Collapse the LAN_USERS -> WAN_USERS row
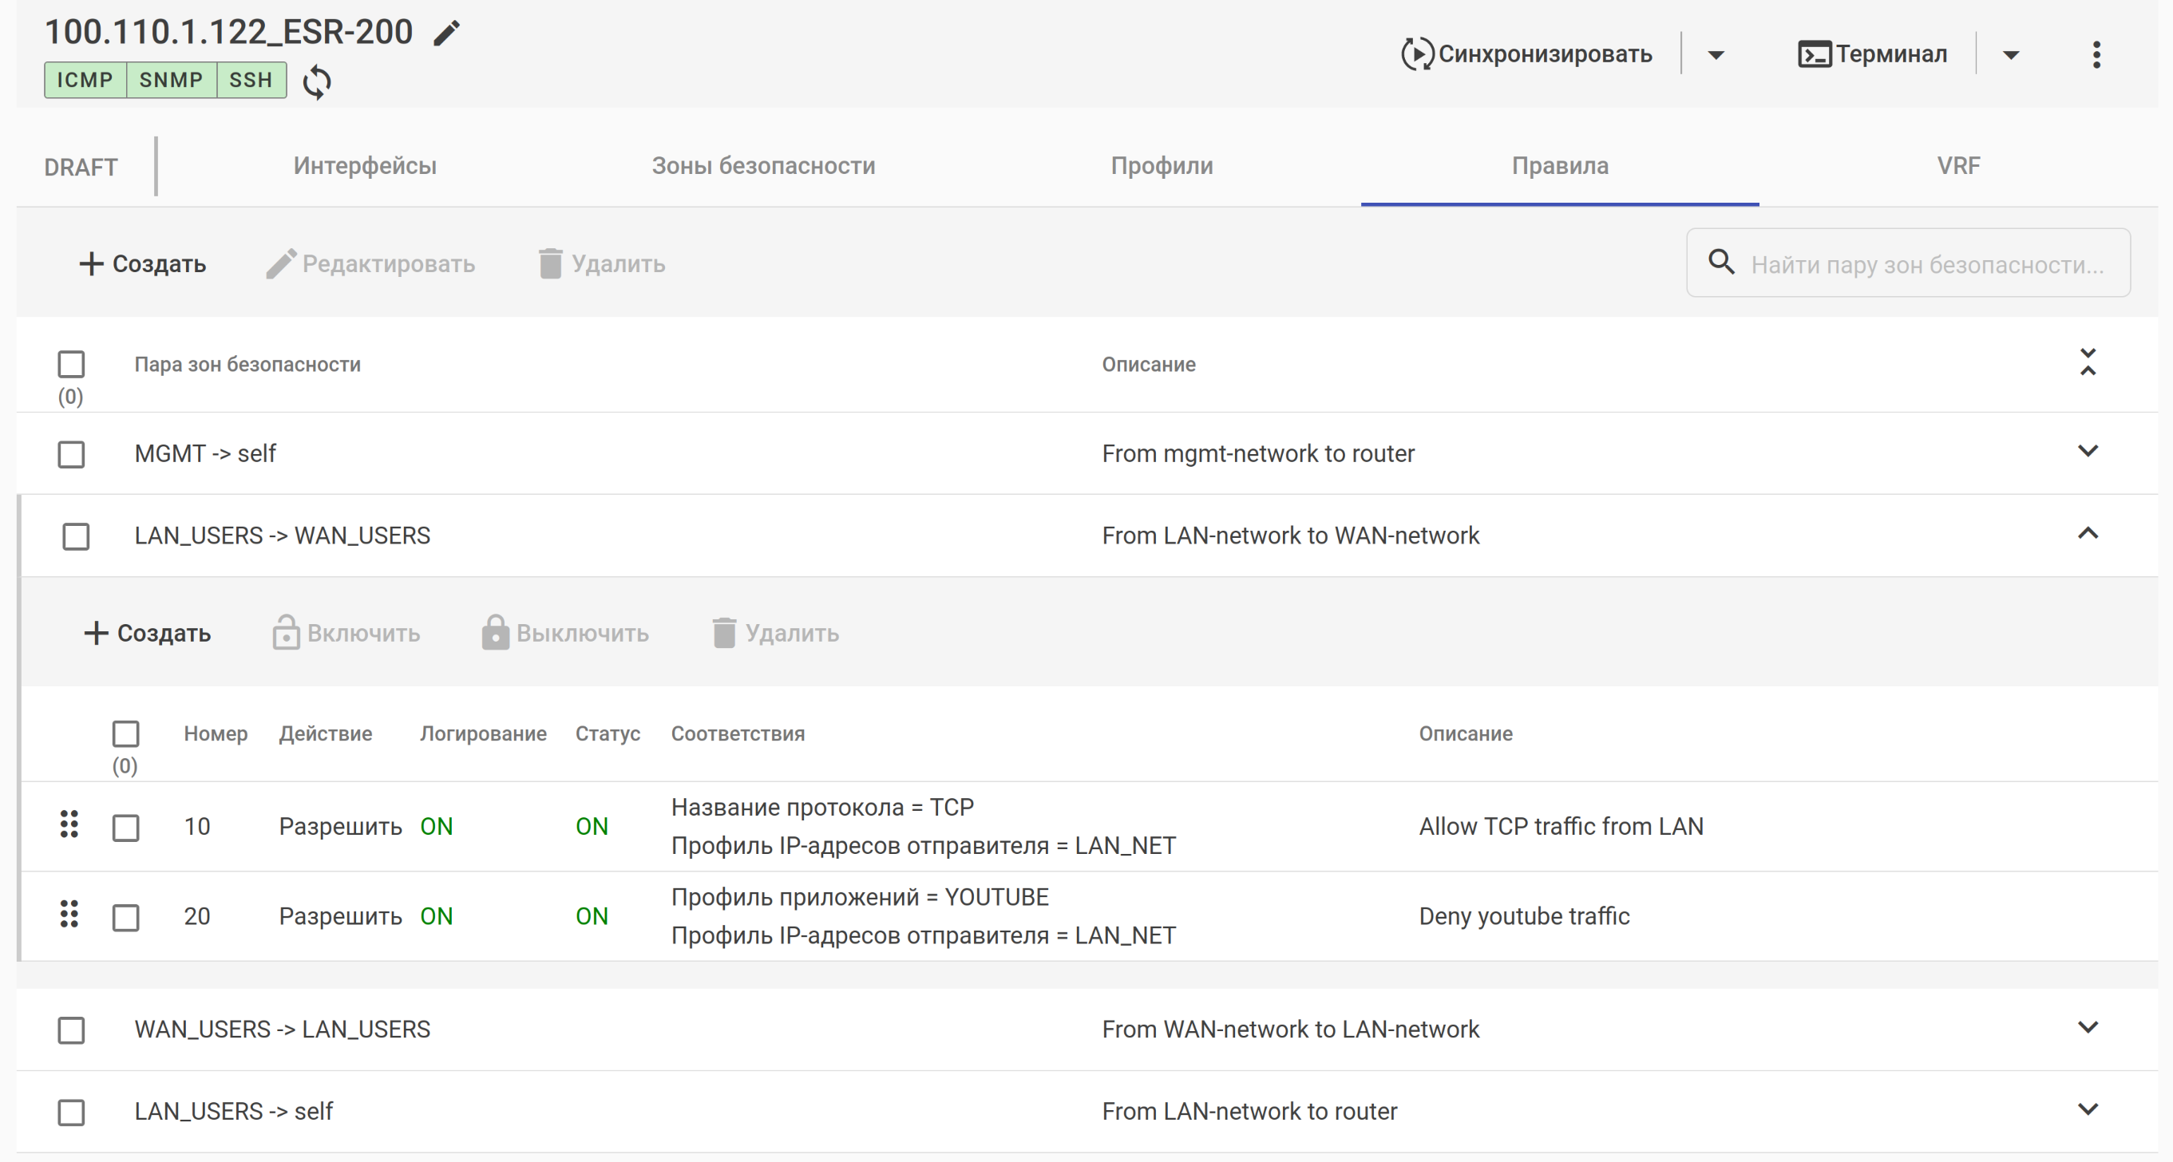Viewport: 2173px width, 1162px height. coord(2088,534)
